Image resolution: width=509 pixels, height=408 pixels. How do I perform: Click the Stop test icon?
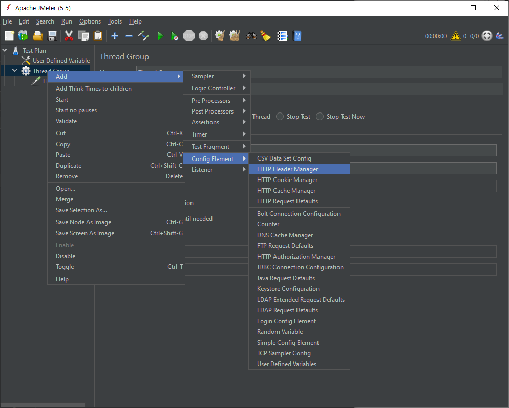(x=189, y=36)
